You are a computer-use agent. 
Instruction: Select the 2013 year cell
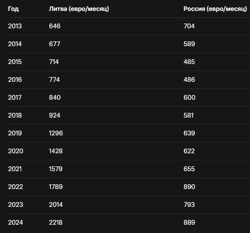tap(15, 26)
